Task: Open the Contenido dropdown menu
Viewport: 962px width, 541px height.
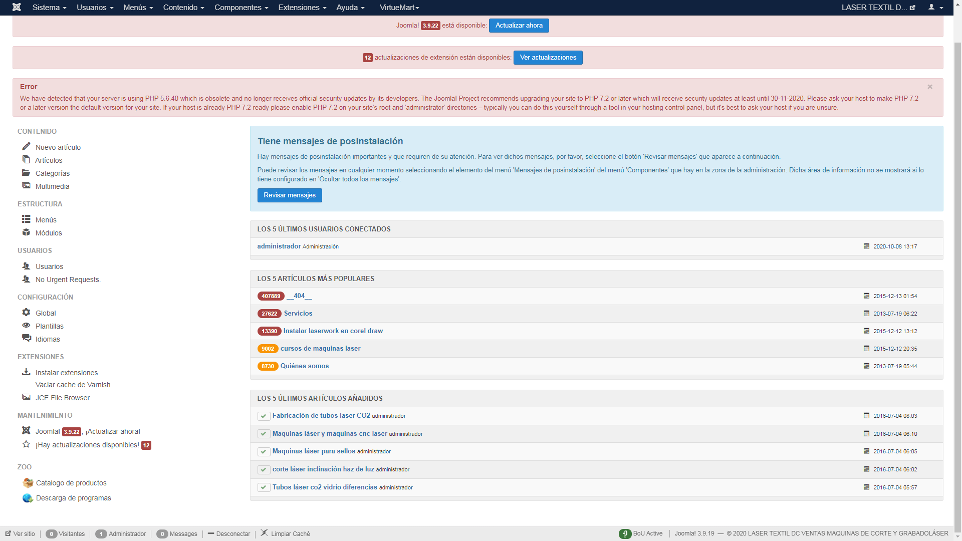Action: pos(183,8)
